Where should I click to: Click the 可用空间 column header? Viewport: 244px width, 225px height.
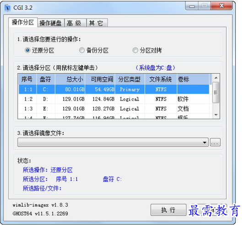point(100,79)
